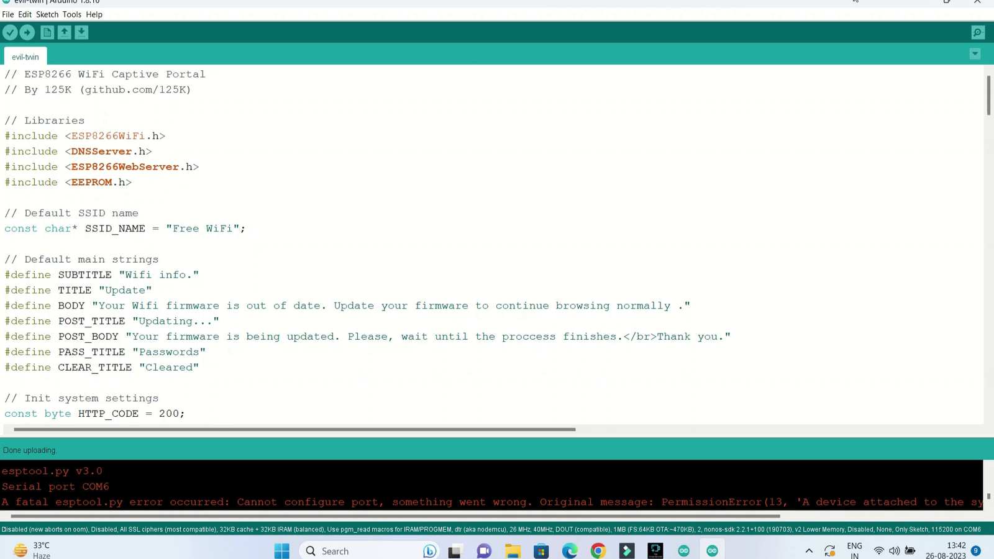Viewport: 994px width, 559px height.
Task: Click the console horizontal scrollbar
Action: pyautogui.click(x=395, y=516)
